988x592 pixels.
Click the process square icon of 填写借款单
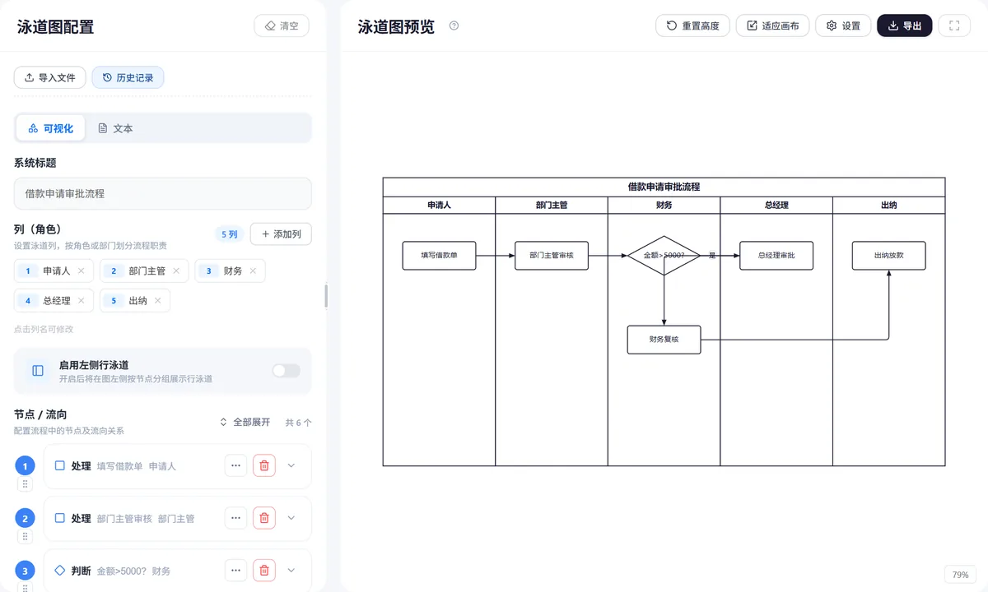tap(59, 465)
